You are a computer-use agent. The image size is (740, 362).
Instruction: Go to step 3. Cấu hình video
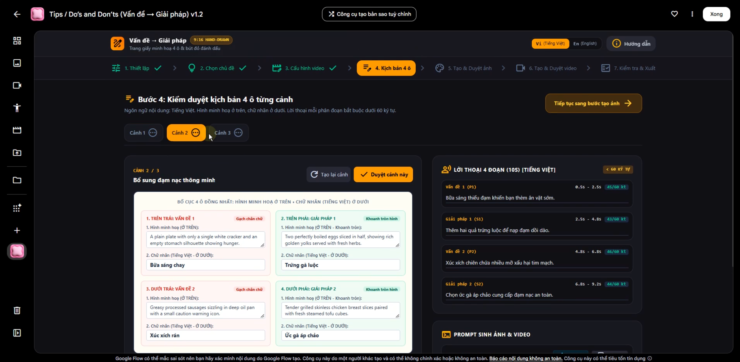pos(304,68)
